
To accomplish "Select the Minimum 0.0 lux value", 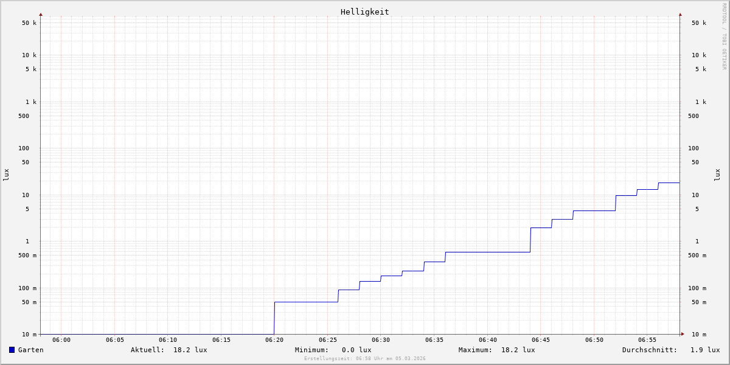I will [356, 350].
